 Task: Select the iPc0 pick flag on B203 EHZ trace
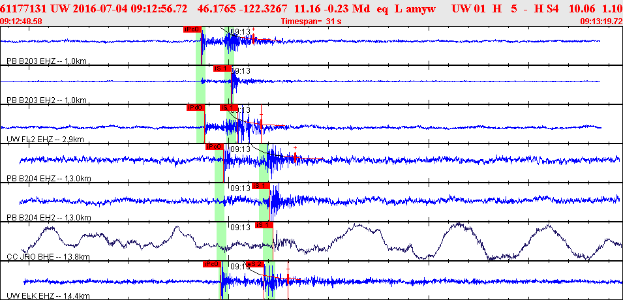click(x=192, y=29)
